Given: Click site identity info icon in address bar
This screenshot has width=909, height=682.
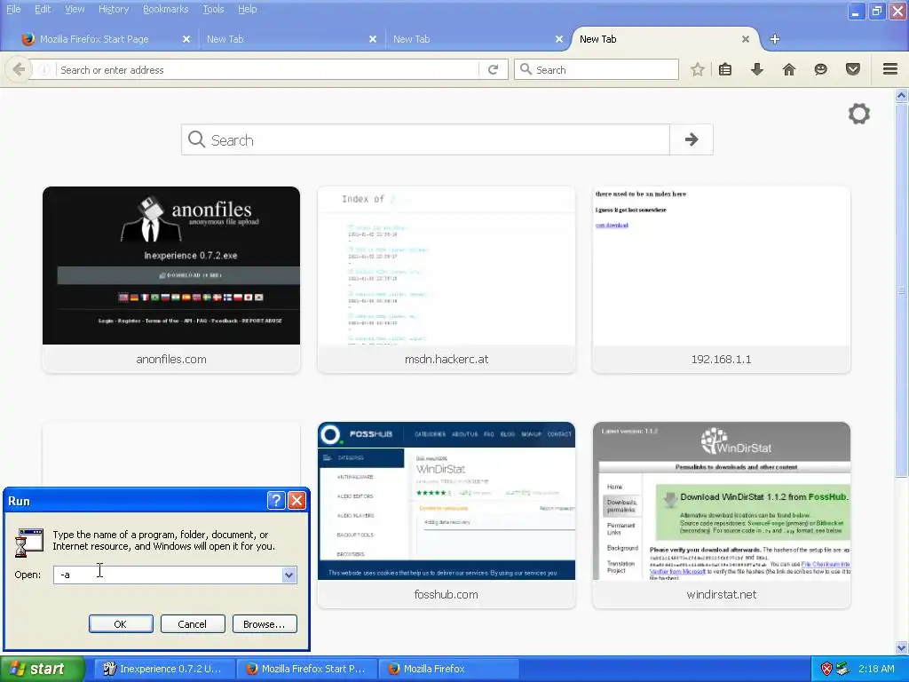Looking at the screenshot, I should pyautogui.click(x=43, y=69).
